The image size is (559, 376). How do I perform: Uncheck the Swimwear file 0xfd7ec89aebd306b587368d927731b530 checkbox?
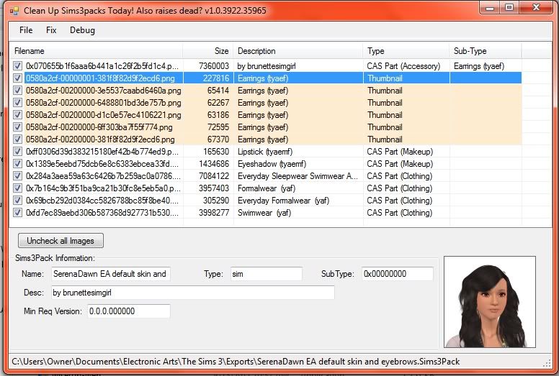[17, 213]
